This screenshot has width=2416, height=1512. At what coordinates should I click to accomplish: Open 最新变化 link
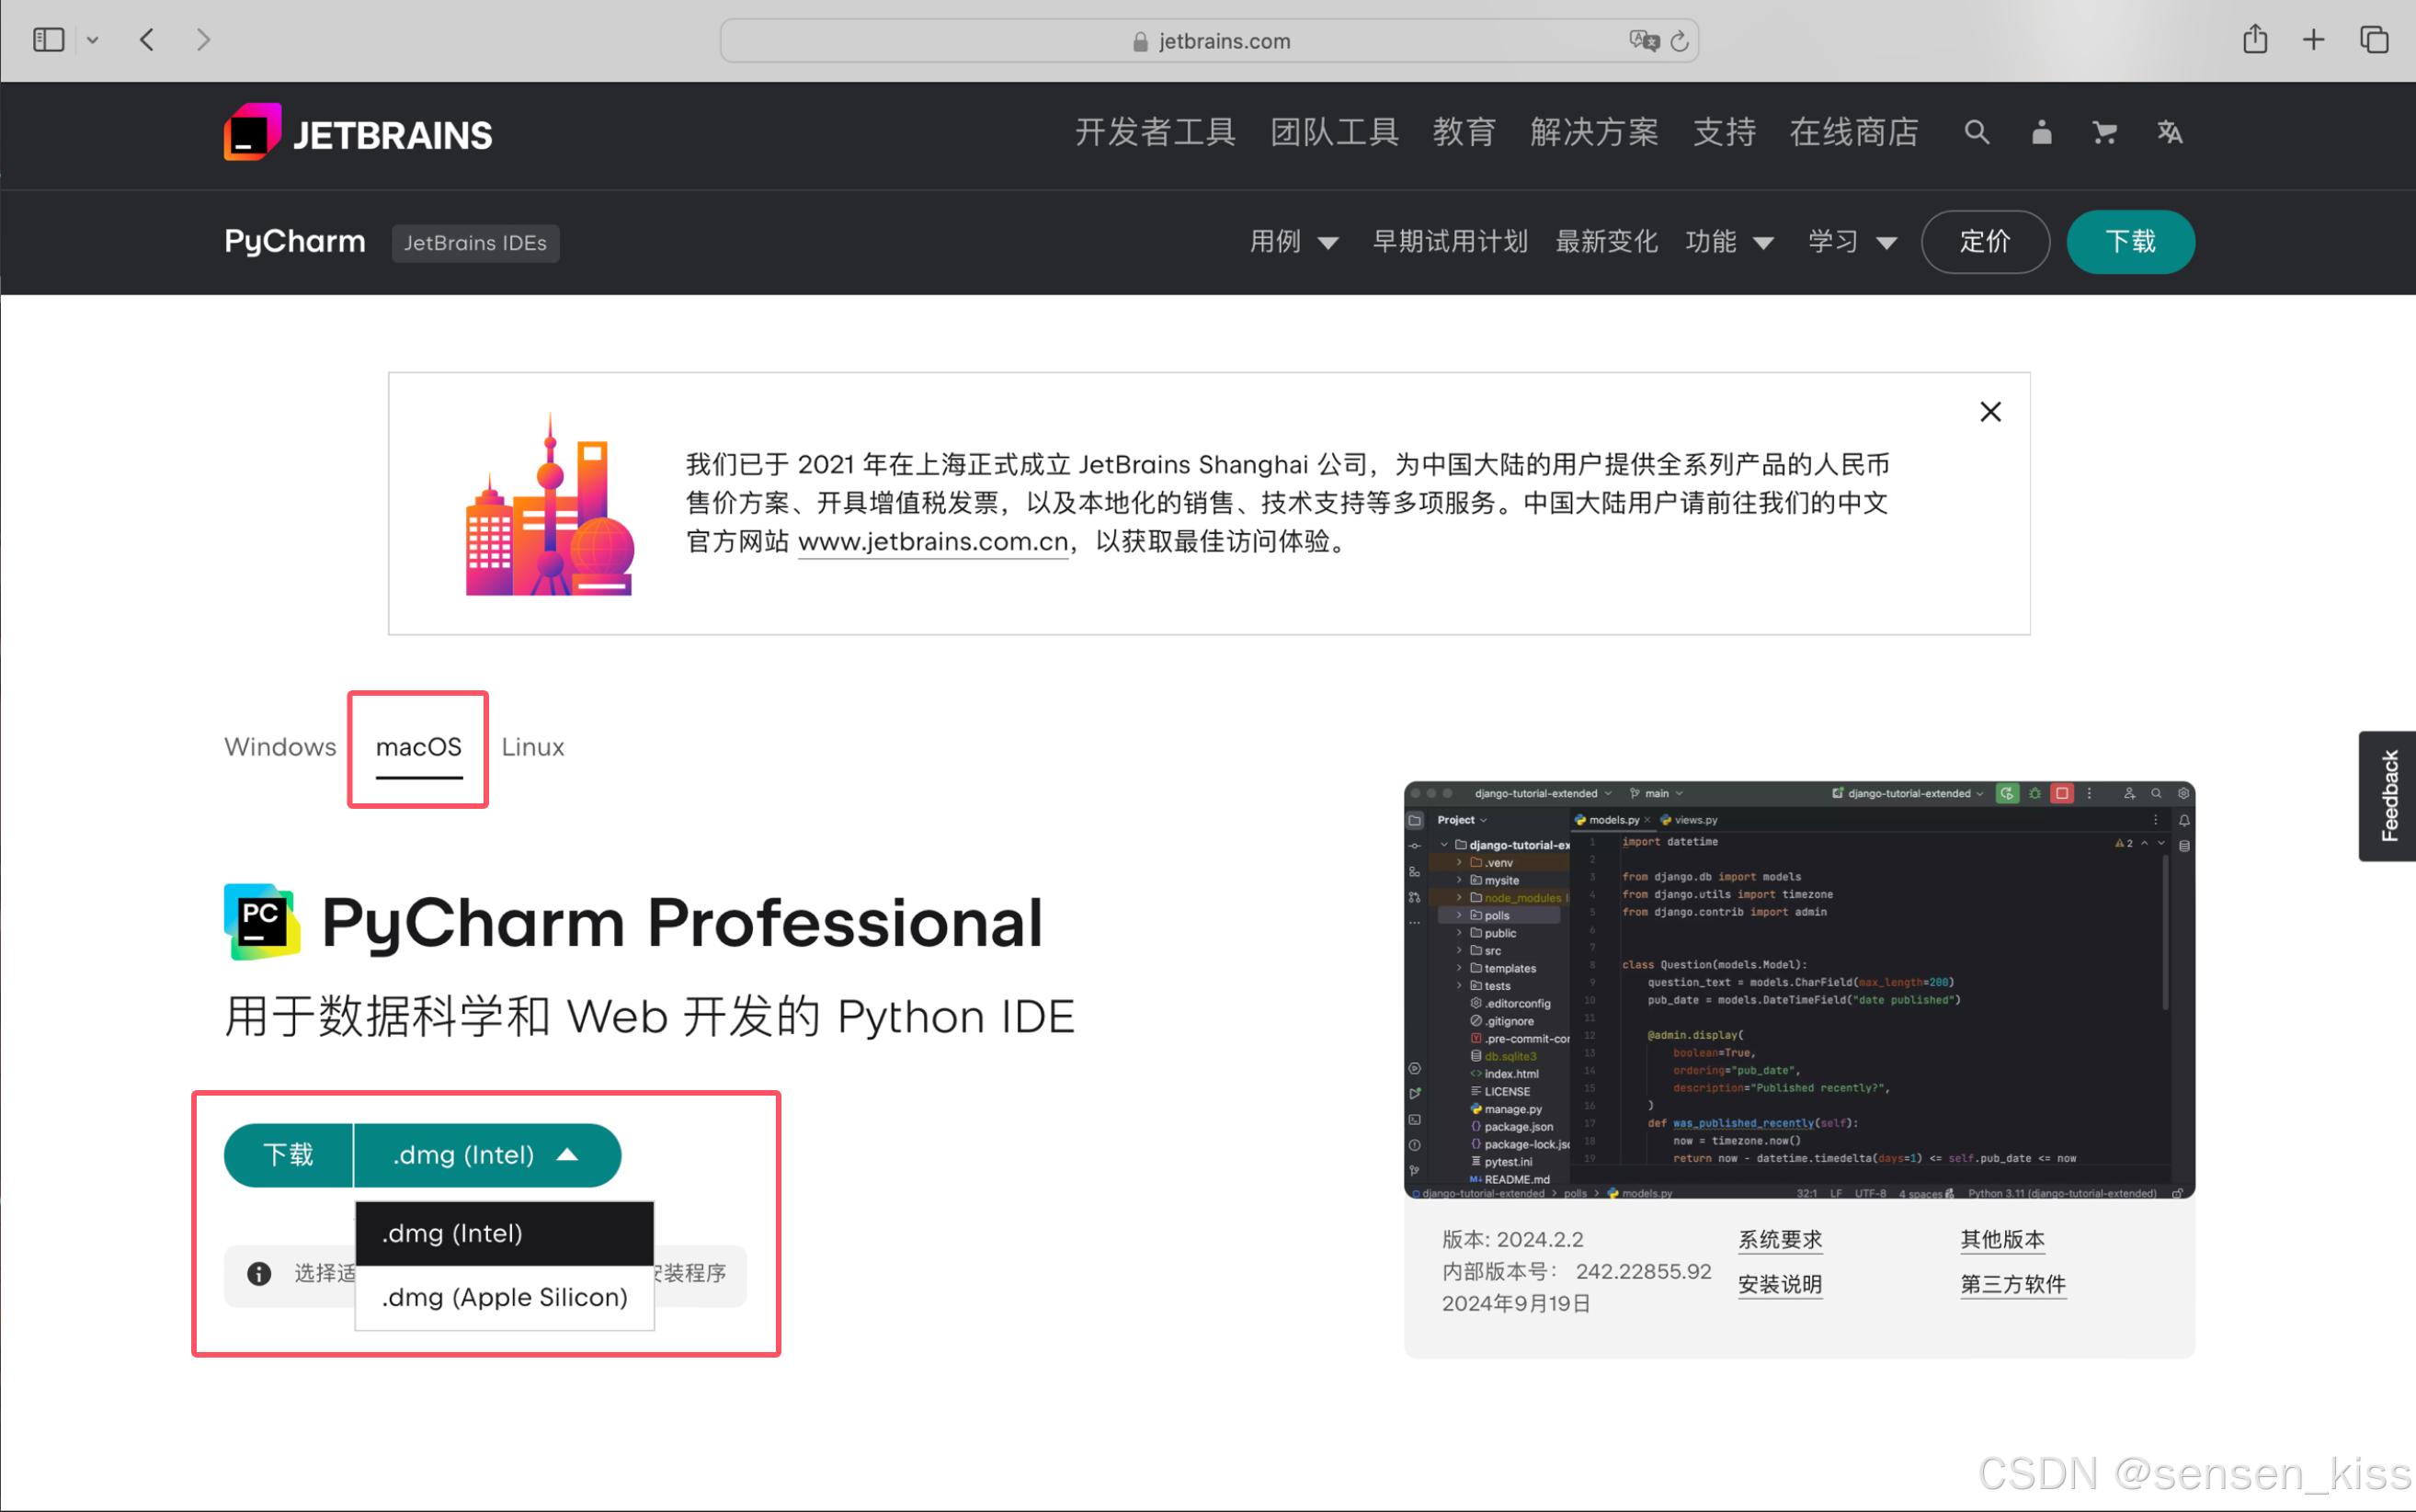[x=1607, y=241]
